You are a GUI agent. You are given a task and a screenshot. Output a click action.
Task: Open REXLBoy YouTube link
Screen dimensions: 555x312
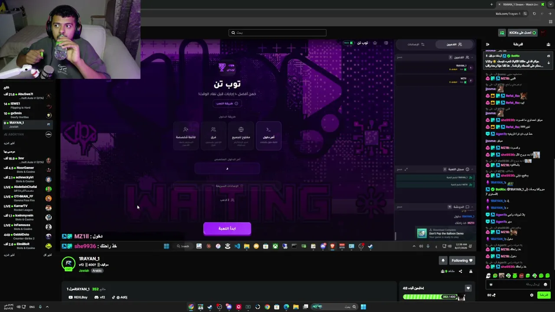78,297
